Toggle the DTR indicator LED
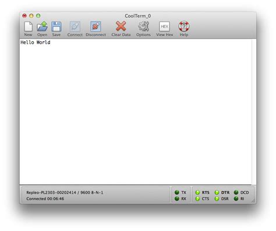276x231 pixels. pyautogui.click(x=217, y=193)
